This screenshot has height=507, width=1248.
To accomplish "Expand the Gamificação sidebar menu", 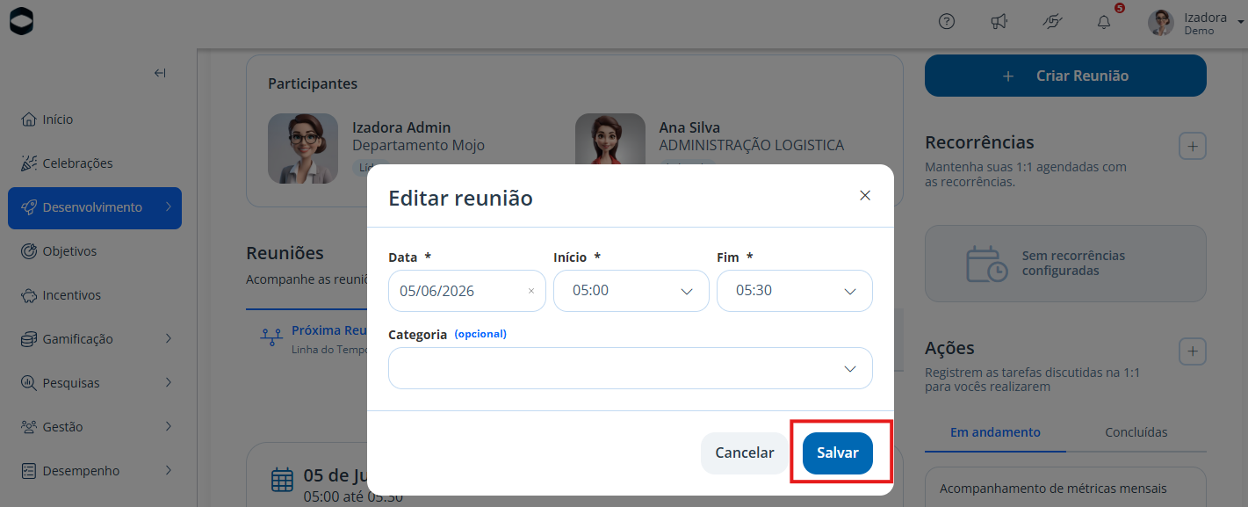I will (x=95, y=339).
